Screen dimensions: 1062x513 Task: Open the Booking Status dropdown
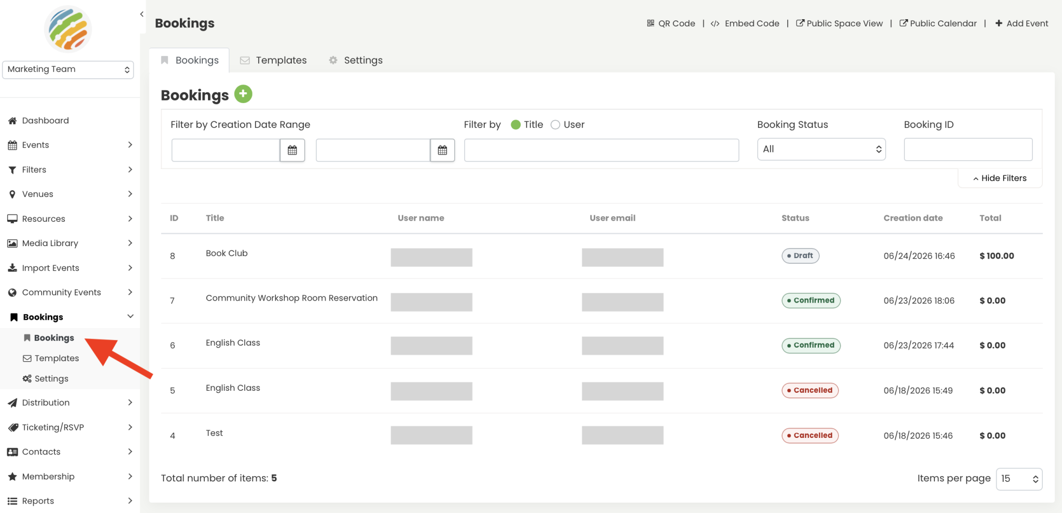[x=821, y=149]
